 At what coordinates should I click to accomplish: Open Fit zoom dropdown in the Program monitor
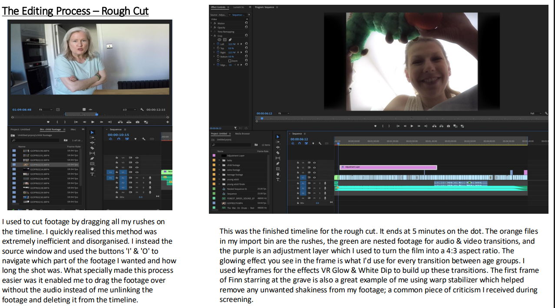[x=284, y=113]
